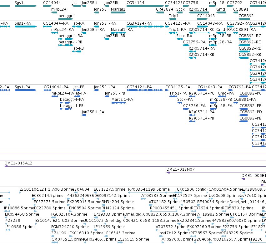Screen dimensions: 266x244
Task: Select the Marcal1-RA transcript
Action: tap(118, 33)
